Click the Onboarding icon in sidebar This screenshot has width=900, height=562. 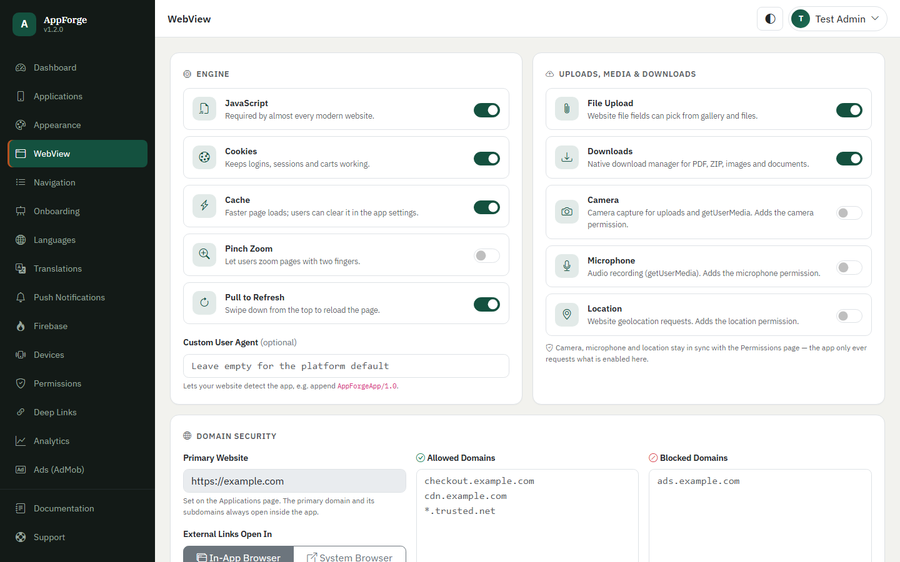[x=21, y=211]
